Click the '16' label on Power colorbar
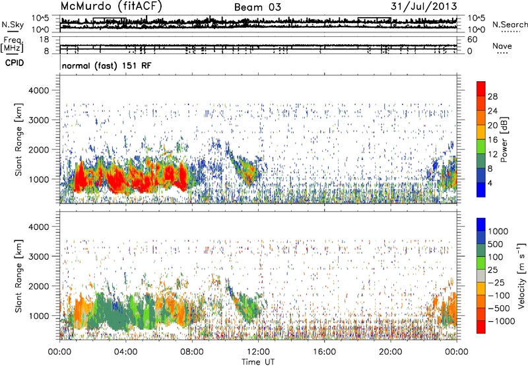 (x=492, y=140)
